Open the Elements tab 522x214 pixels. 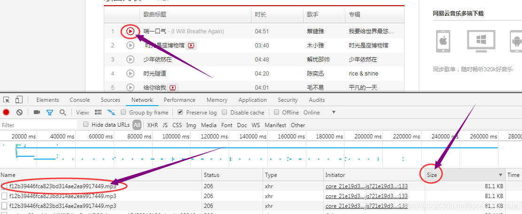tap(47, 100)
